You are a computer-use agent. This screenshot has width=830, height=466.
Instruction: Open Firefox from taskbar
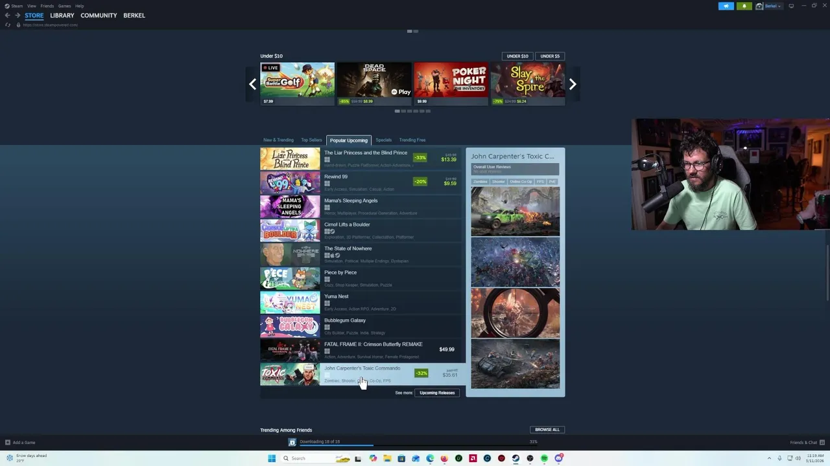click(444, 458)
